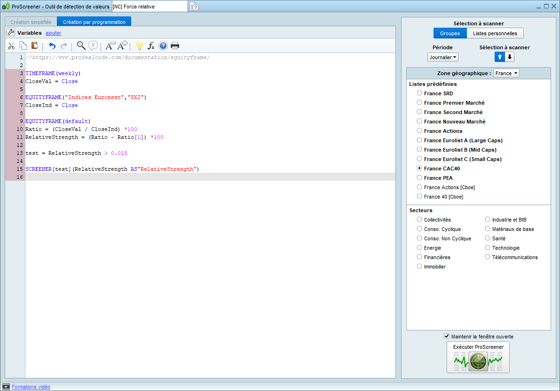This screenshot has width=560, height=391.
Task: Click the ajouter variables link
Action: click(x=53, y=33)
